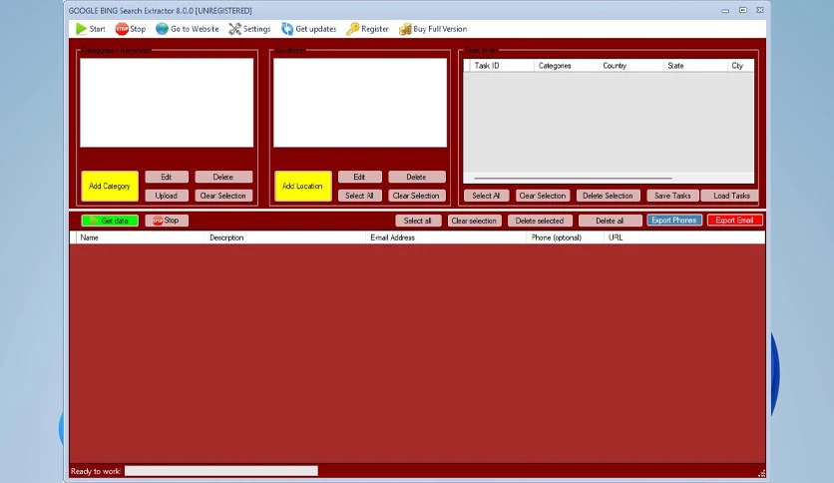Click Delete Selection under task table
Screen dimensions: 834x483
coord(608,196)
